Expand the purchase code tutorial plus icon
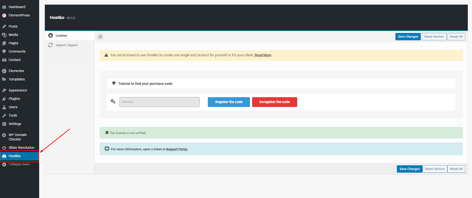The width and height of the screenshot is (472, 198). click(x=114, y=83)
